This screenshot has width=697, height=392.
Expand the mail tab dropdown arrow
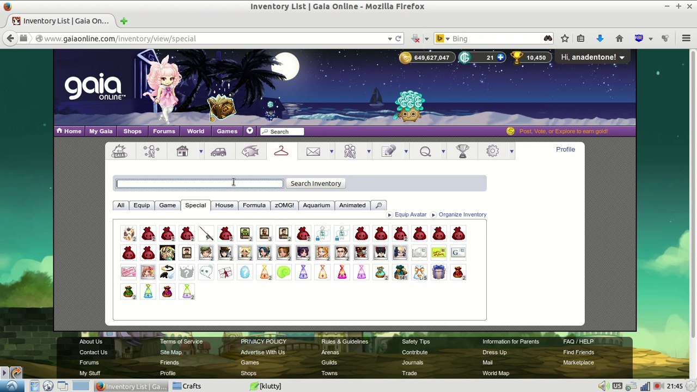click(x=331, y=152)
